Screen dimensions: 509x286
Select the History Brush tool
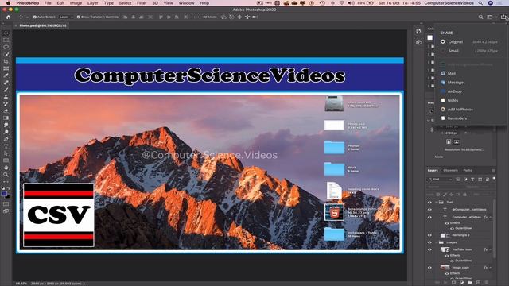point(6,104)
